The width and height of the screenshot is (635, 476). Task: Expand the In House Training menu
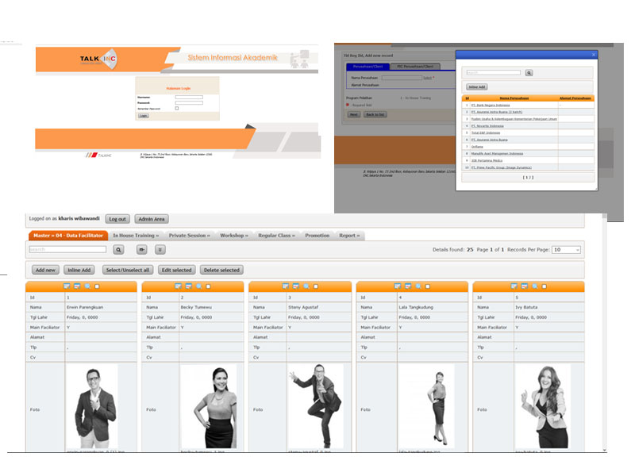[136, 236]
